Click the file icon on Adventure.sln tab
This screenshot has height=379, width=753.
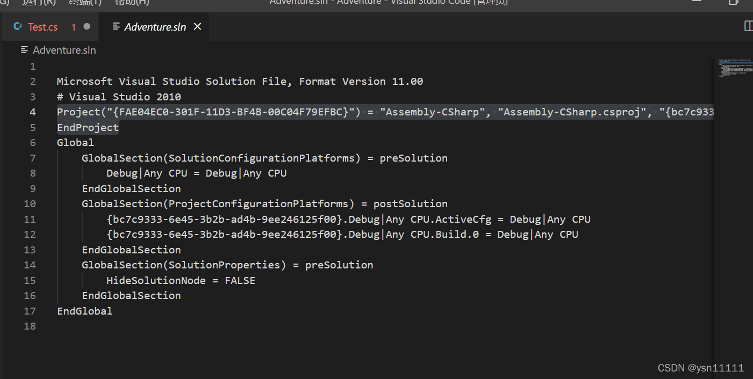click(116, 27)
